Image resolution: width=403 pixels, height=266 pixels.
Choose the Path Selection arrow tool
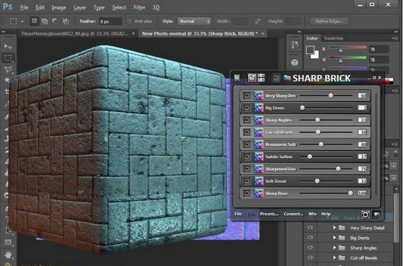coord(8,230)
